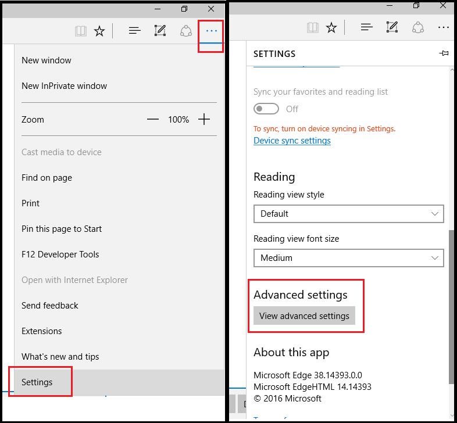Close the right Edge window
This screenshot has width=457, height=423.
pos(443,5)
